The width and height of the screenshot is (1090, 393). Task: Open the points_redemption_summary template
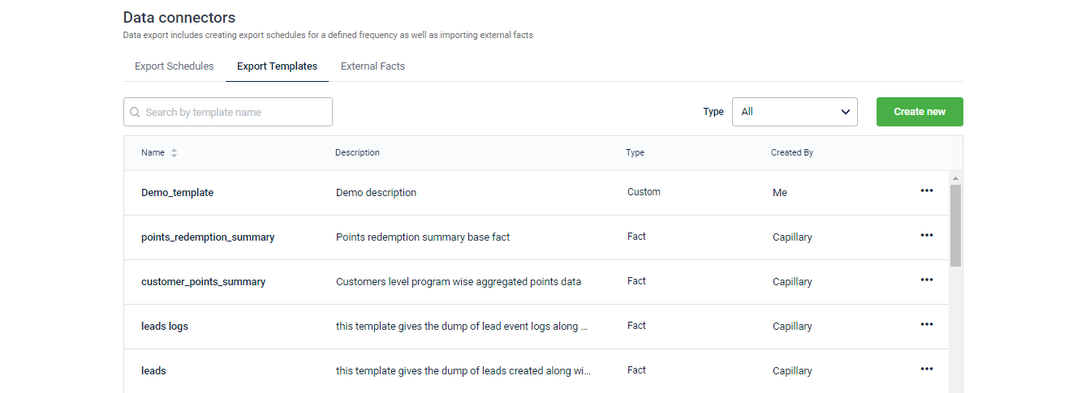coord(208,237)
